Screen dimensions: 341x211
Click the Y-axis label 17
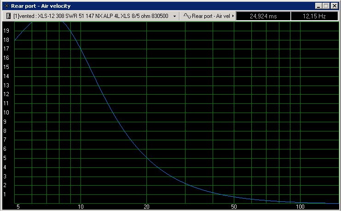(x=6, y=49)
